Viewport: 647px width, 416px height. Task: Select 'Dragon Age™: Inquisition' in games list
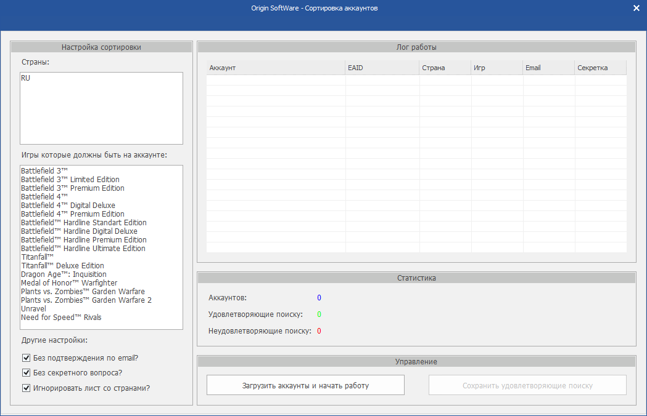coord(64,274)
